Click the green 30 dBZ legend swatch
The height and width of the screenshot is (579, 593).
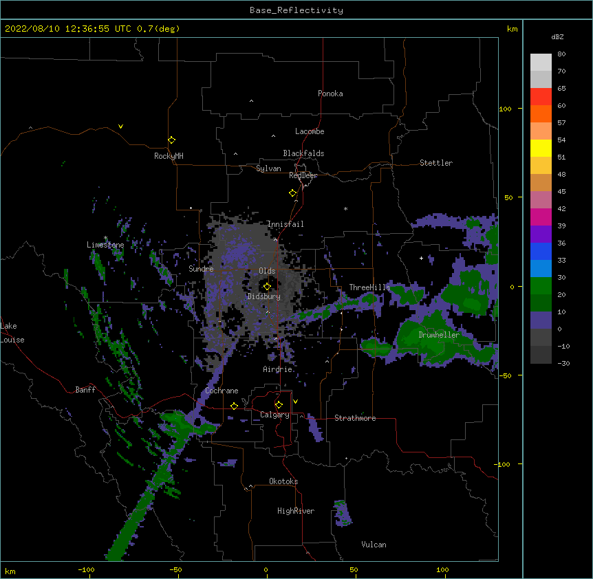click(541, 286)
